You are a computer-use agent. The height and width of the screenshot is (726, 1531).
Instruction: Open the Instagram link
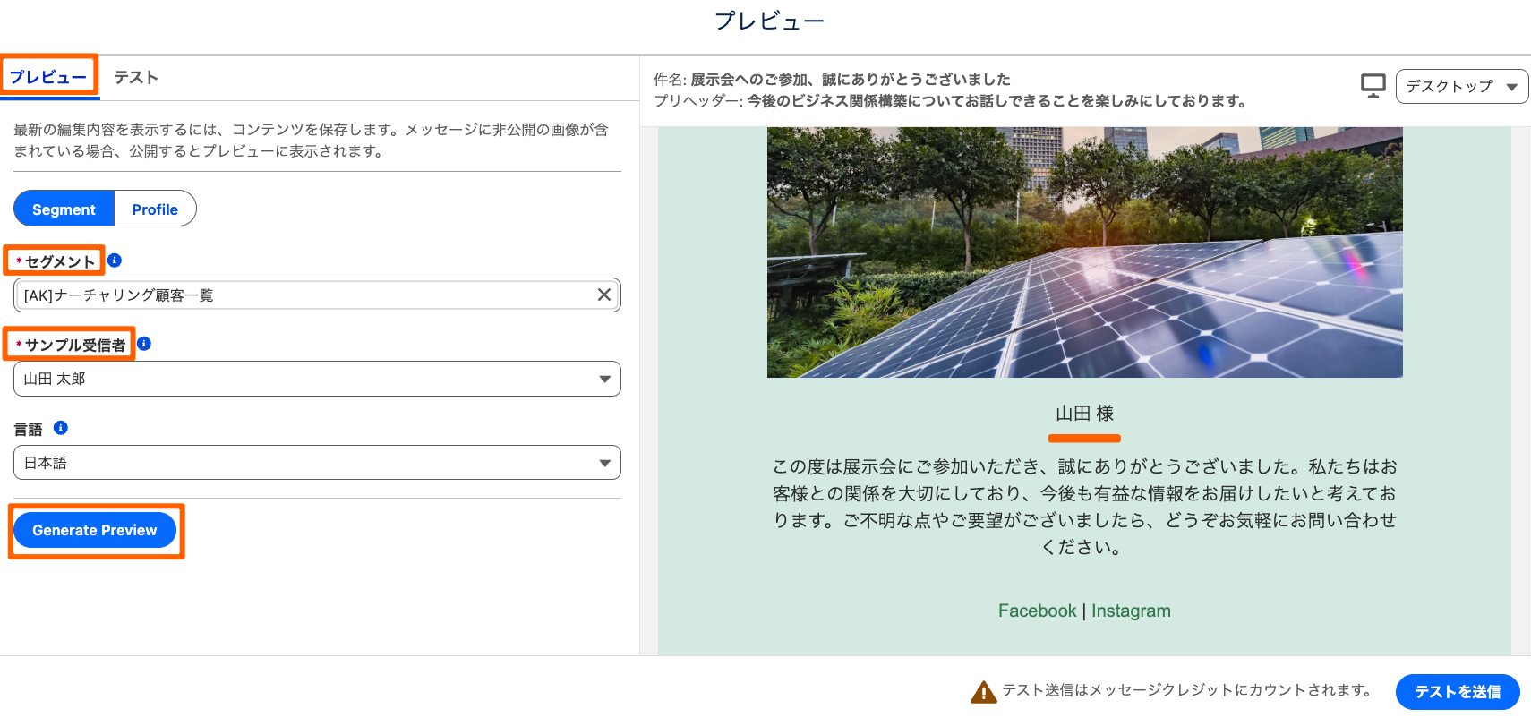click(1131, 611)
